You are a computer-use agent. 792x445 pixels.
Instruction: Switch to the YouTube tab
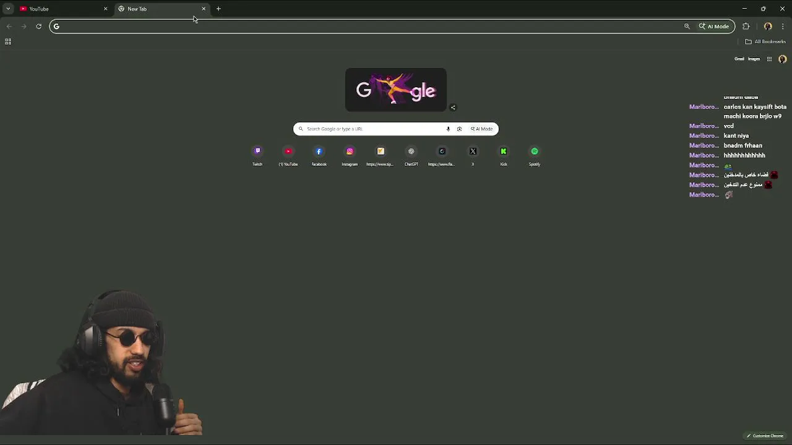62,9
